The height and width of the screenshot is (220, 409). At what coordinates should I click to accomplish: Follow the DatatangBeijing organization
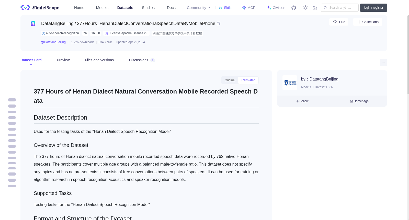[302, 101]
